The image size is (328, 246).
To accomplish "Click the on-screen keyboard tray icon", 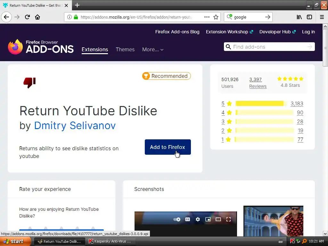I will [x=281, y=242].
